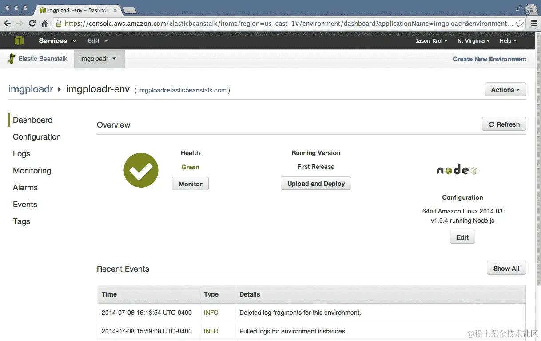Open the imgploadr.elasticbeanstalk.com link
Viewport: 541px width, 341px height.
[x=182, y=90]
